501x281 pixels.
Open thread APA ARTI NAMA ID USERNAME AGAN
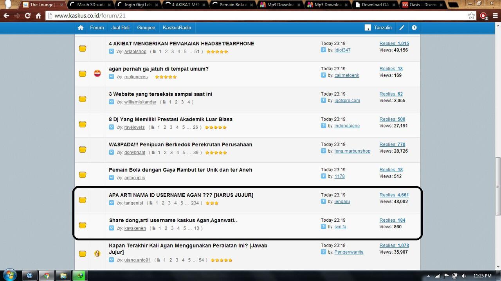181,195
